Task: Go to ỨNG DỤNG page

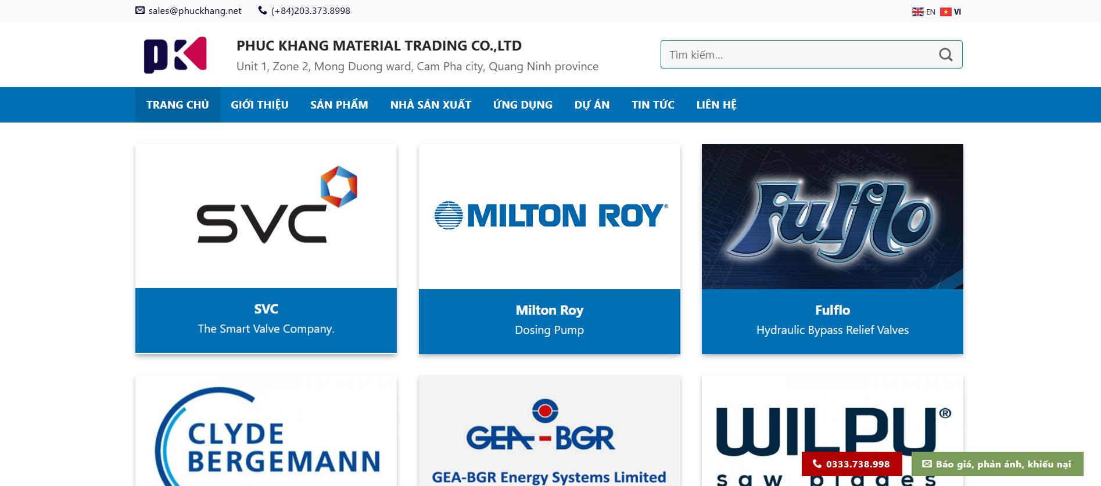Action: tap(523, 105)
